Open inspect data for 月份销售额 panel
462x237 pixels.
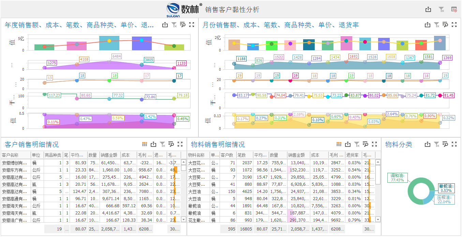click(445, 25)
